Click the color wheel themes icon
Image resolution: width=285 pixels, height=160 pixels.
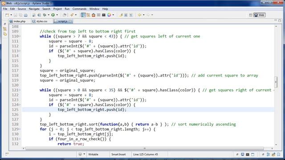(109, 15)
